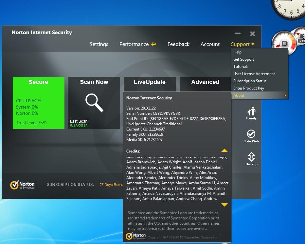
Task: Click the Scan Now tile heading
Action: [94, 82]
